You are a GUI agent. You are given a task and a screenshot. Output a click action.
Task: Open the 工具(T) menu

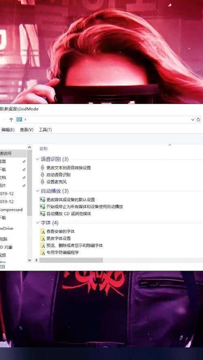pos(45,130)
